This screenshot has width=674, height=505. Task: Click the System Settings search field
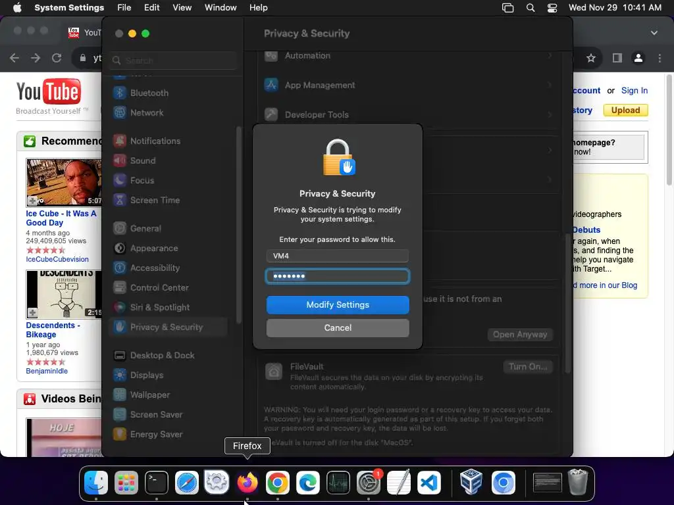pos(172,60)
